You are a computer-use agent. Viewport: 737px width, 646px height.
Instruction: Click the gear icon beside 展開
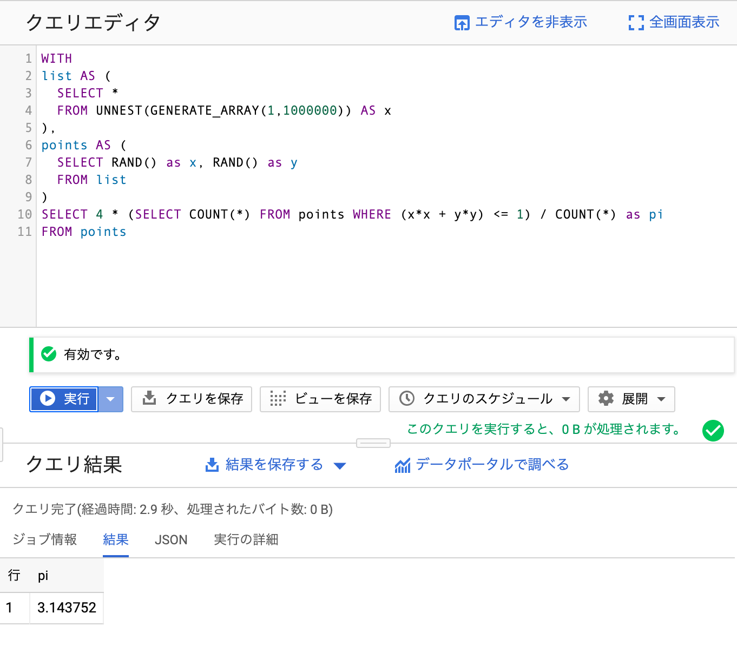pos(606,399)
